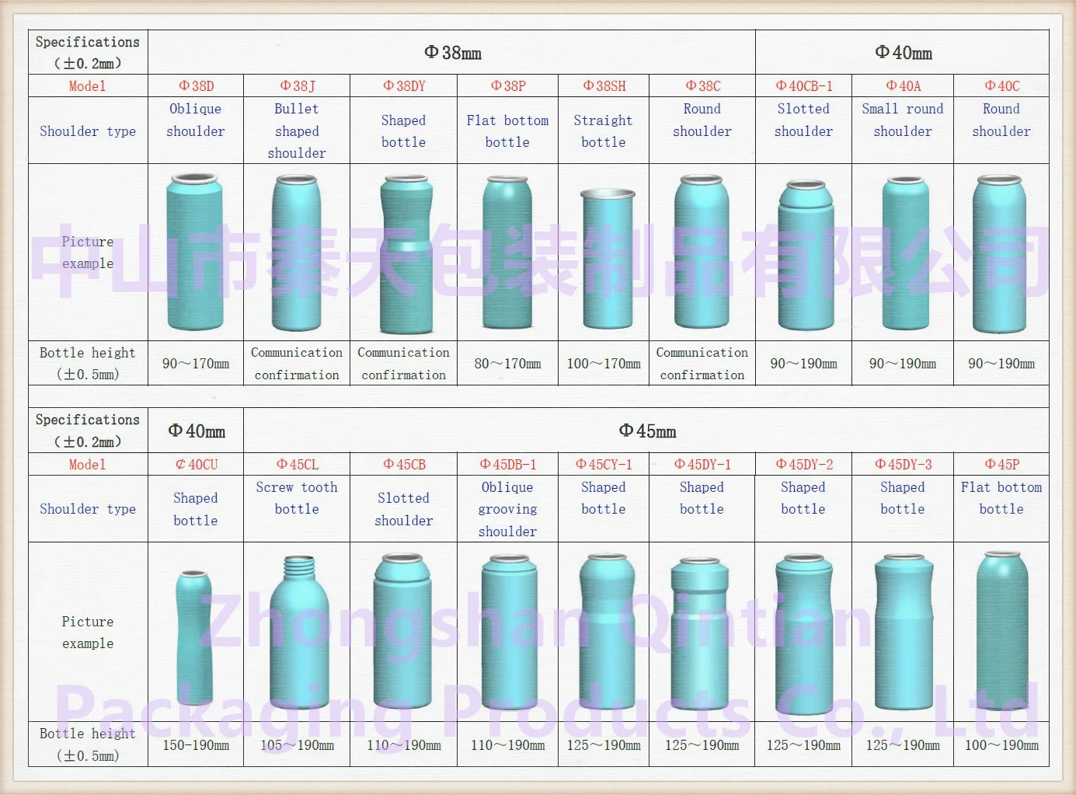The width and height of the screenshot is (1076, 795).
Task: Click the model name Φ40CB-1
Action: pos(803,85)
